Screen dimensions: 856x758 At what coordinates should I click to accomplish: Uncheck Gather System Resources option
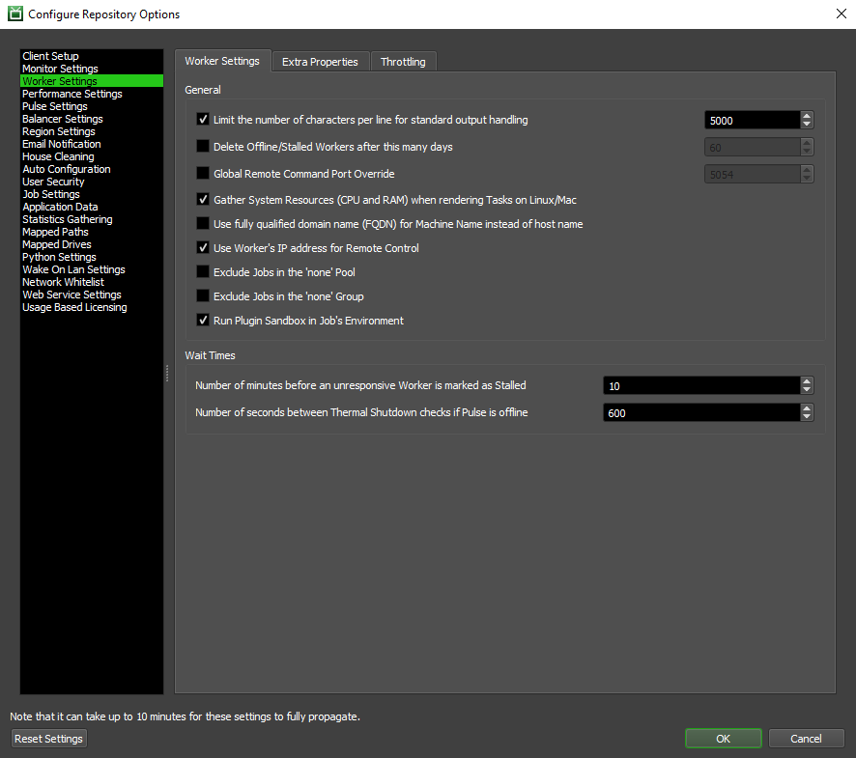pyautogui.click(x=203, y=200)
